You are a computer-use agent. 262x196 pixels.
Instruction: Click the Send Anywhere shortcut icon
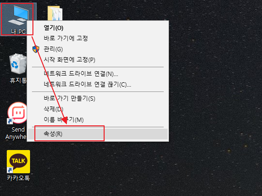coord(17,113)
